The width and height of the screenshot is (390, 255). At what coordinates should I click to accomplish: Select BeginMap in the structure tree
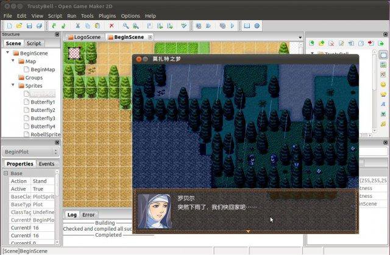(x=43, y=69)
